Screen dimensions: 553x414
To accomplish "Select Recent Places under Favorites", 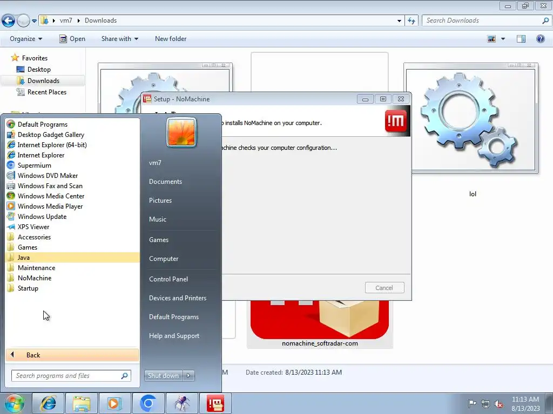I will [46, 92].
